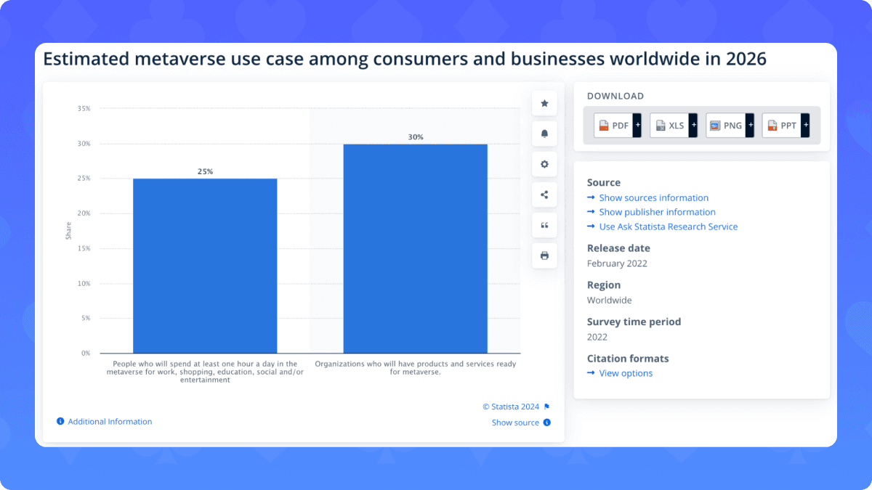Open Show sources information link
The width and height of the screenshot is (872, 490).
[x=653, y=197]
